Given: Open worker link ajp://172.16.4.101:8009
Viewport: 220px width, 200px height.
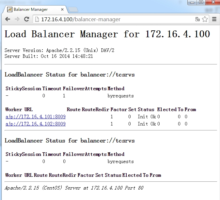Looking at the screenshot, I should (36, 117).
